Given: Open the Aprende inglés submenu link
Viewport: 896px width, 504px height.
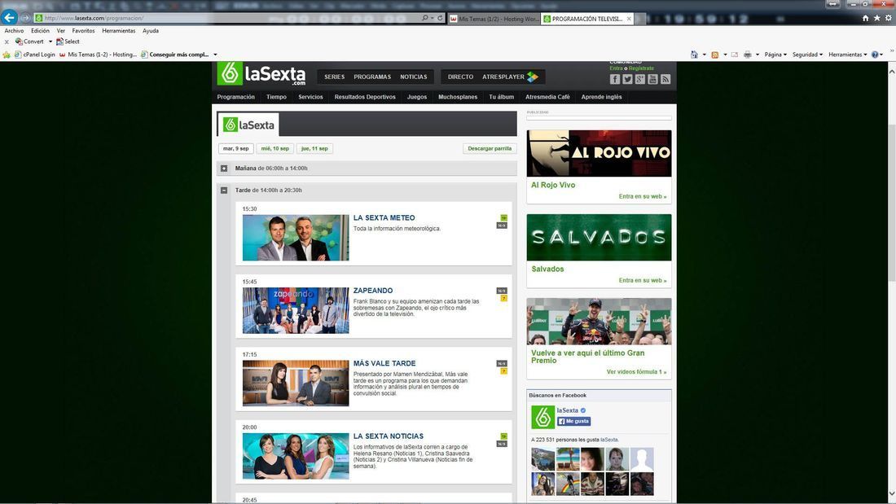Looking at the screenshot, I should coord(602,97).
